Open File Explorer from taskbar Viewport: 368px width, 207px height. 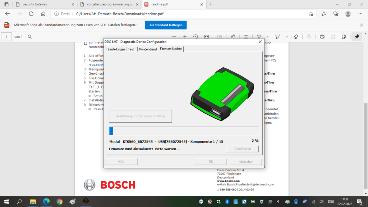[33, 202]
